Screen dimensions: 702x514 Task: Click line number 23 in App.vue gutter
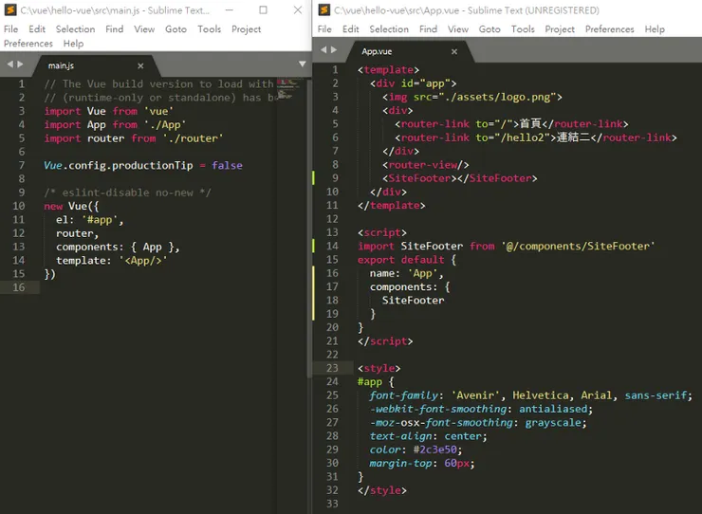(332, 368)
